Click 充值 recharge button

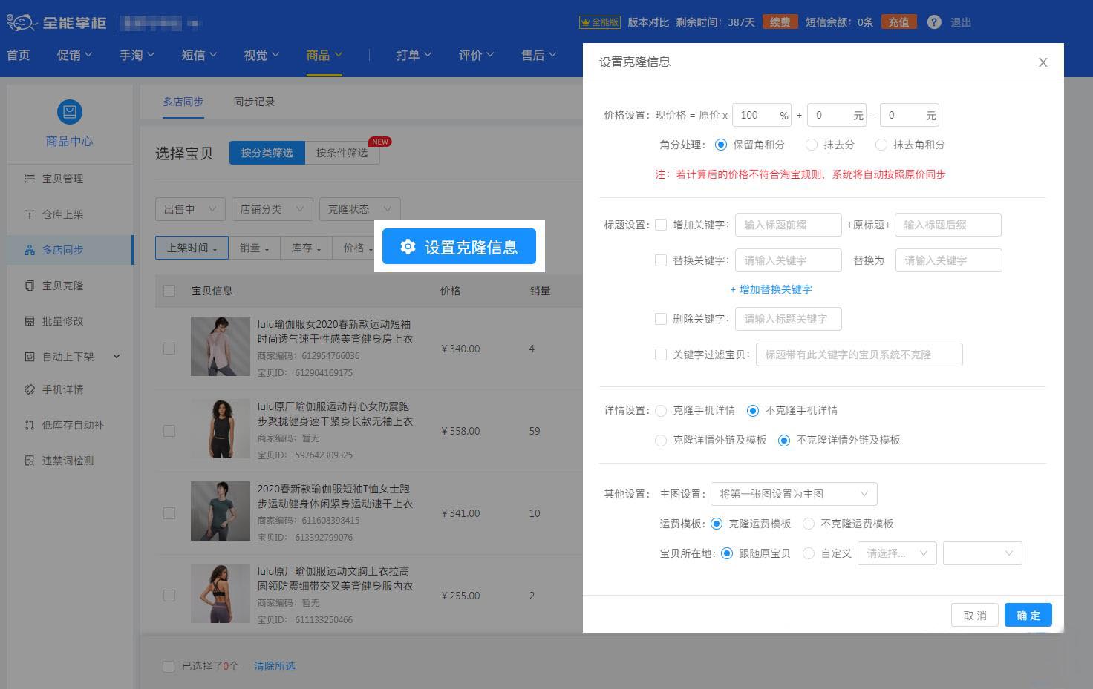(x=898, y=22)
